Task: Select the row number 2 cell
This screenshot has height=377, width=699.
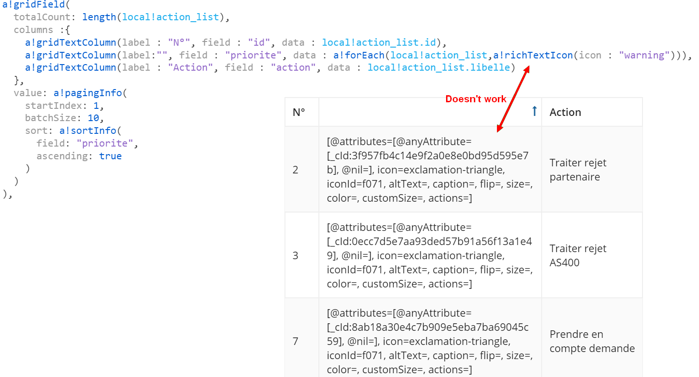Action: [296, 170]
